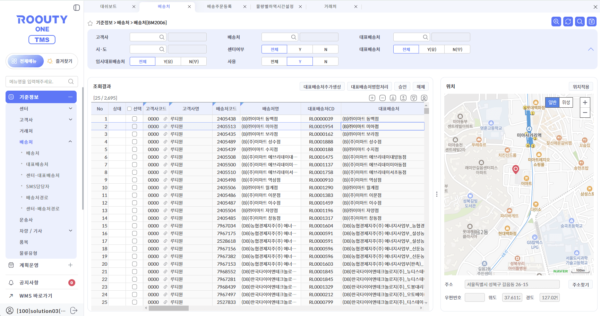Zoom out on the map
This screenshot has height=316, width=600.
(585, 113)
